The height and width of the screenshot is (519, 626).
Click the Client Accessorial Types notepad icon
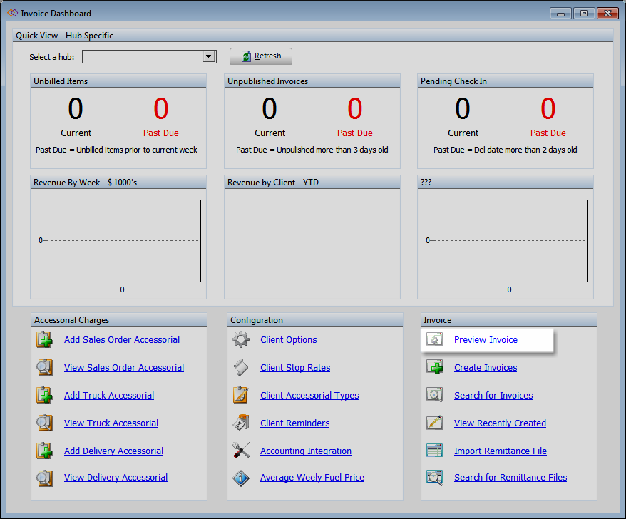241,395
